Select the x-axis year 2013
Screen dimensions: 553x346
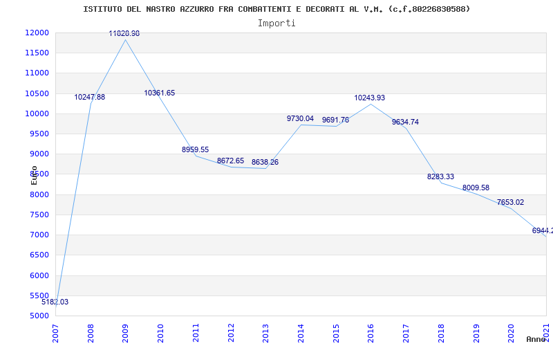point(265,333)
